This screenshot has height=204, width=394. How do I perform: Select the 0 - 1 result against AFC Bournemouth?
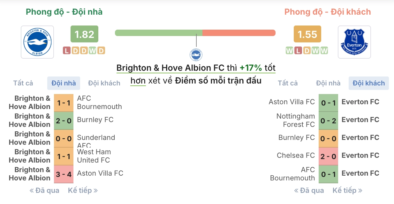328,174
